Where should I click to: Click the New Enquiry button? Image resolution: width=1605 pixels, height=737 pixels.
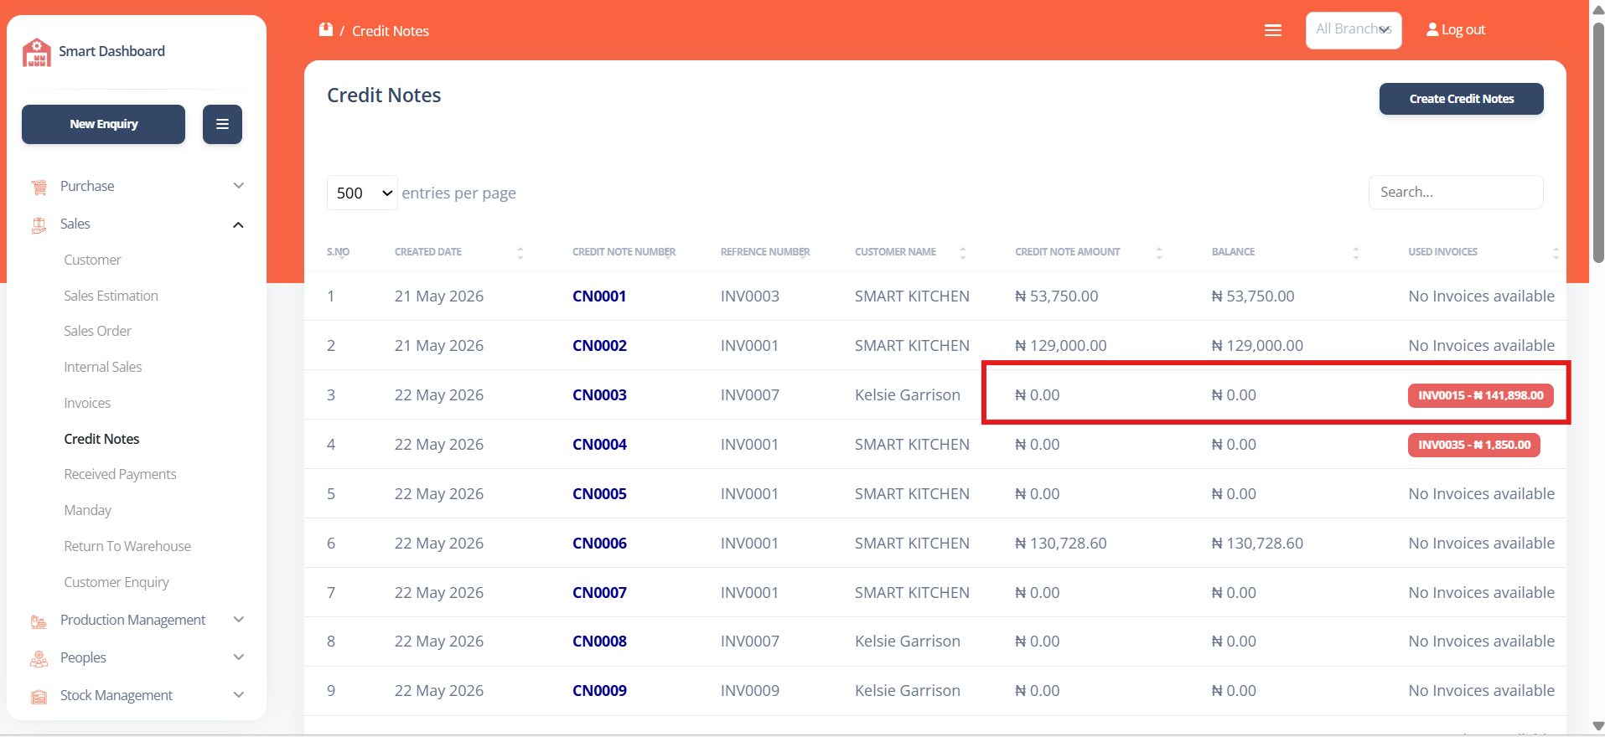point(103,124)
